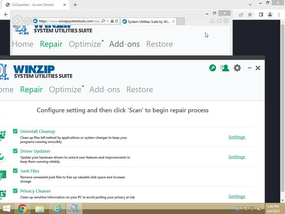Click the Driver Updater title text
The width and height of the screenshot is (285, 214).
pos(35,151)
